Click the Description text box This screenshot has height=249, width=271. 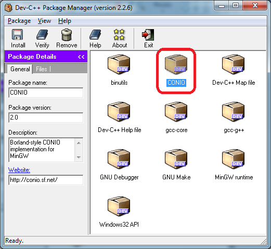[x=46, y=150]
